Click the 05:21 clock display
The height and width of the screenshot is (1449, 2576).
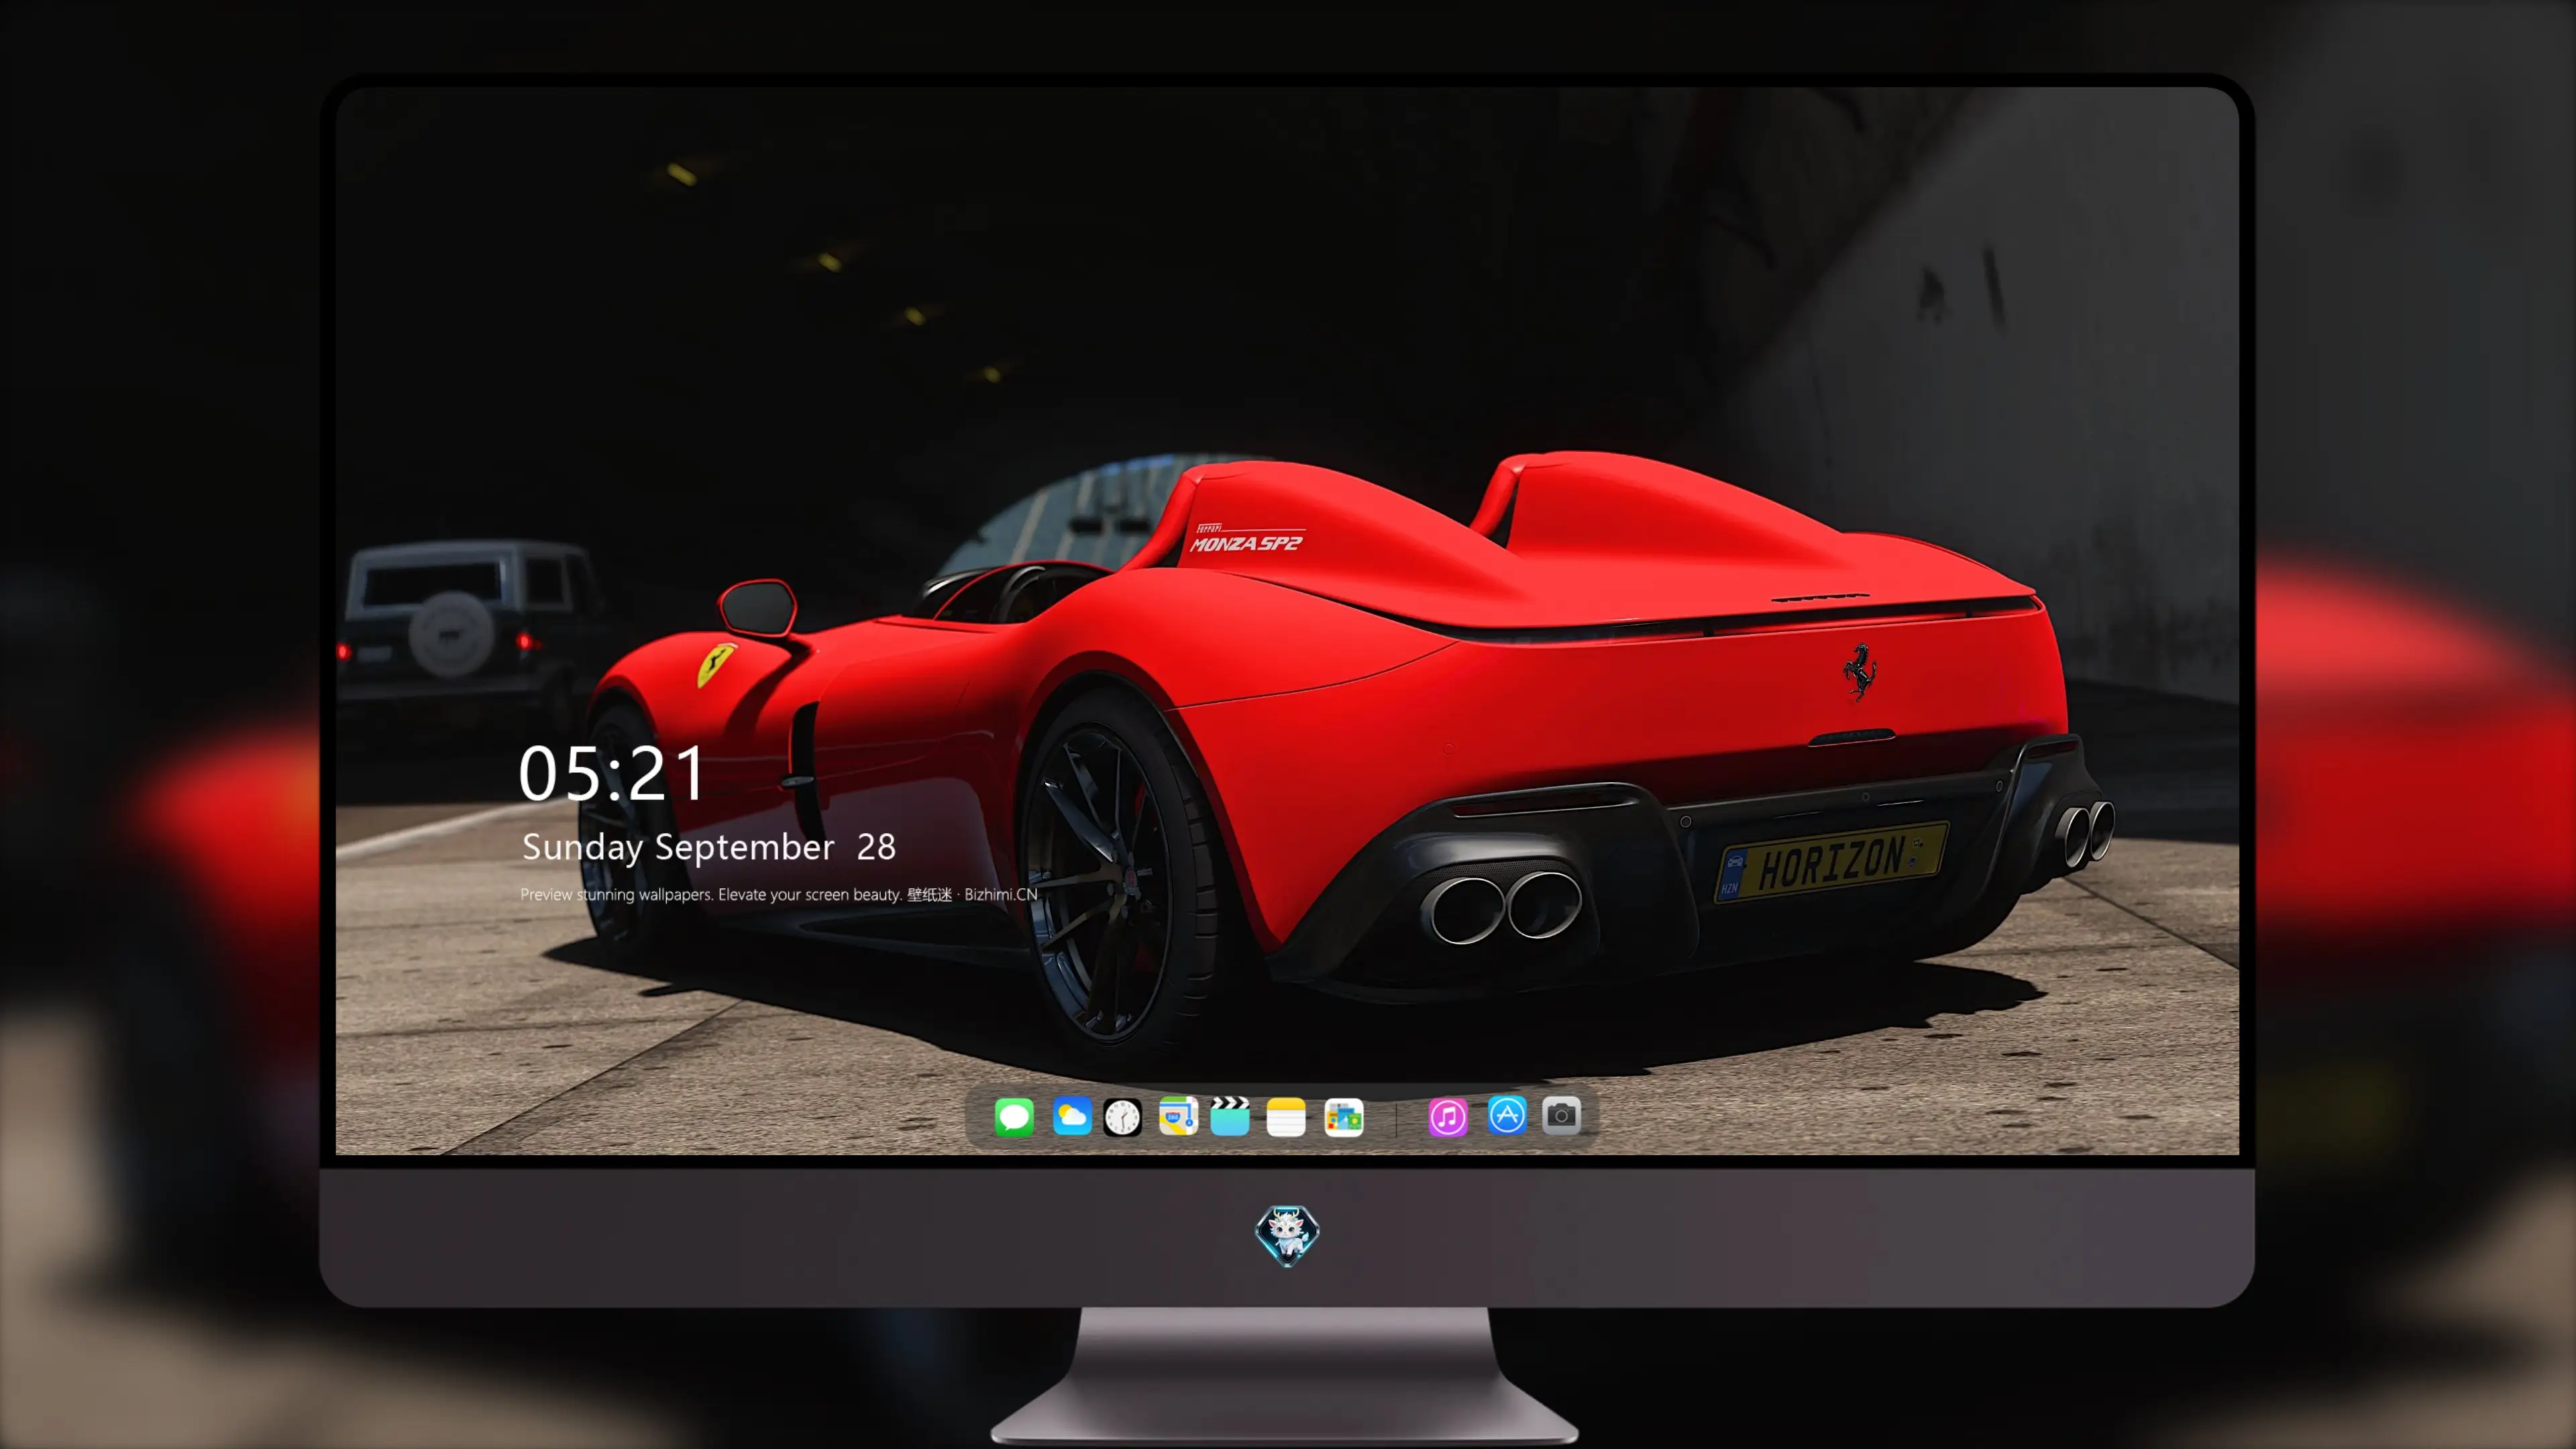611,773
